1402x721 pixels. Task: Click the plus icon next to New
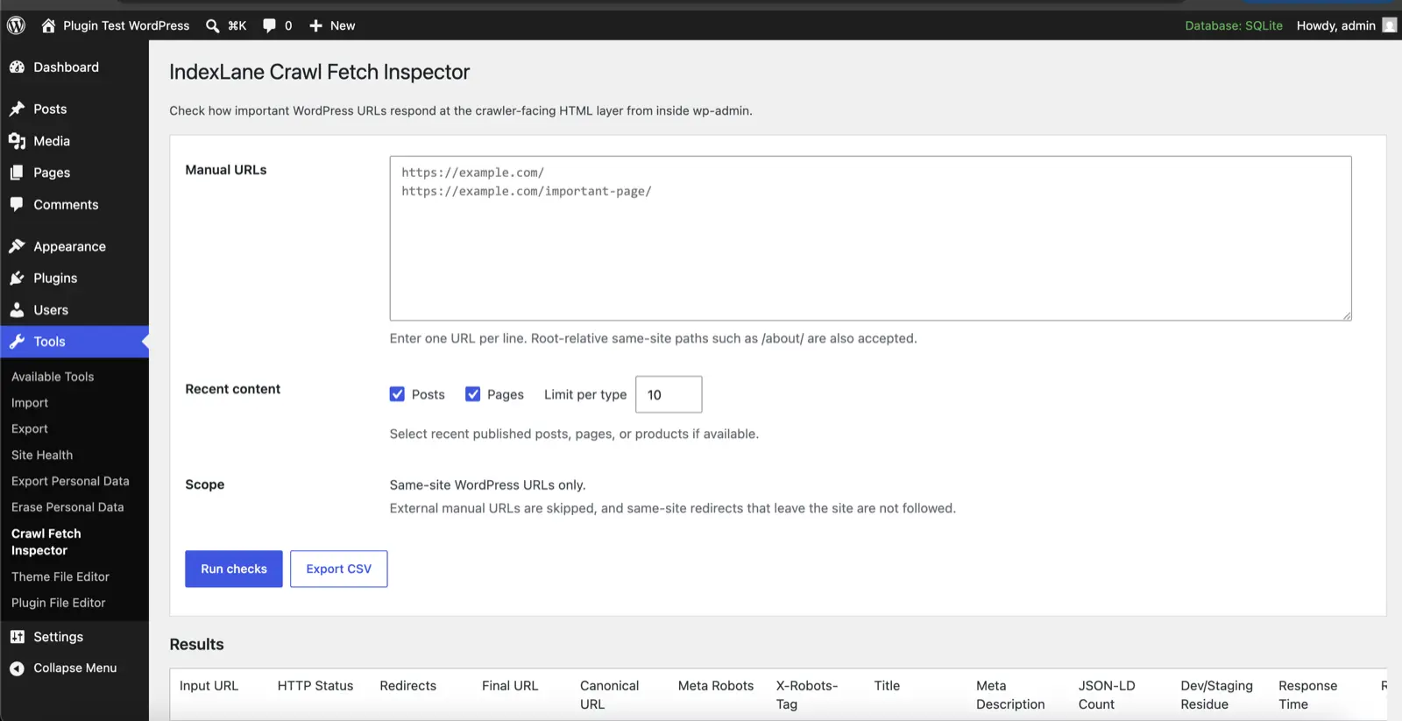click(x=315, y=25)
